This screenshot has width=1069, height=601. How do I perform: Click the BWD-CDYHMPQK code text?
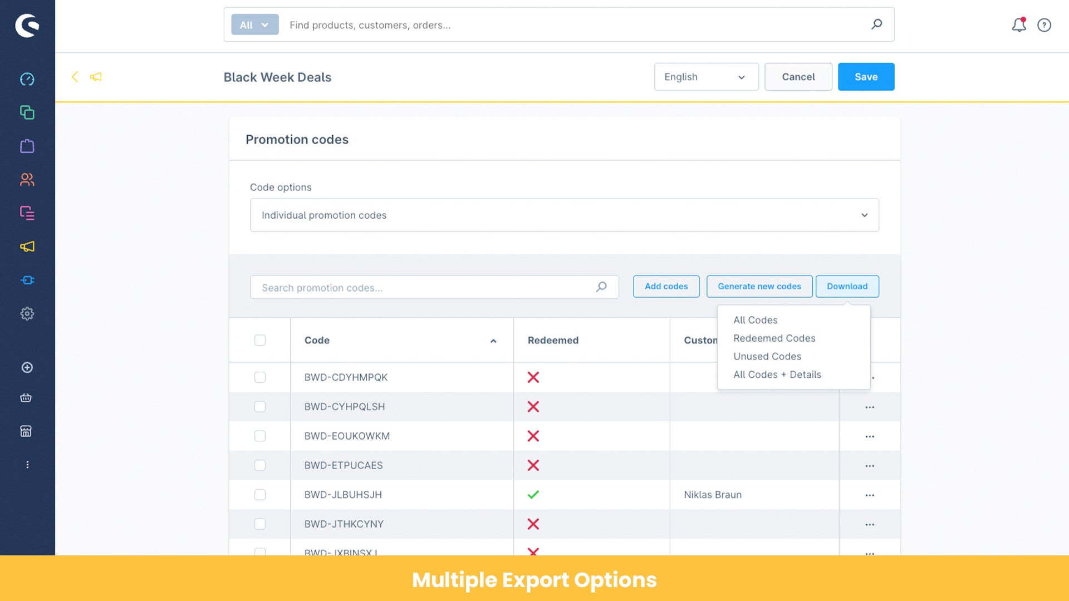346,377
